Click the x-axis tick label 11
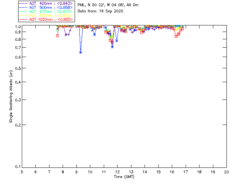Viewport: 233px width, 186px height. [104, 172]
